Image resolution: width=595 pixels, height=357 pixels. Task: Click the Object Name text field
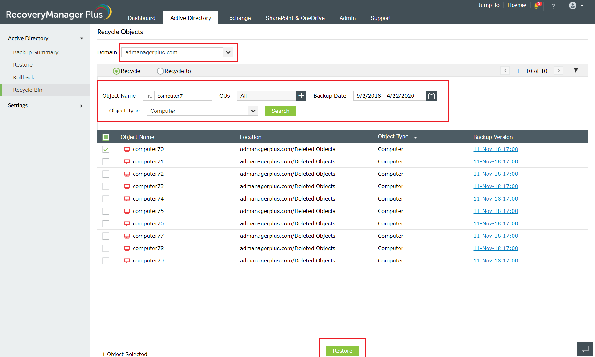[x=183, y=96]
